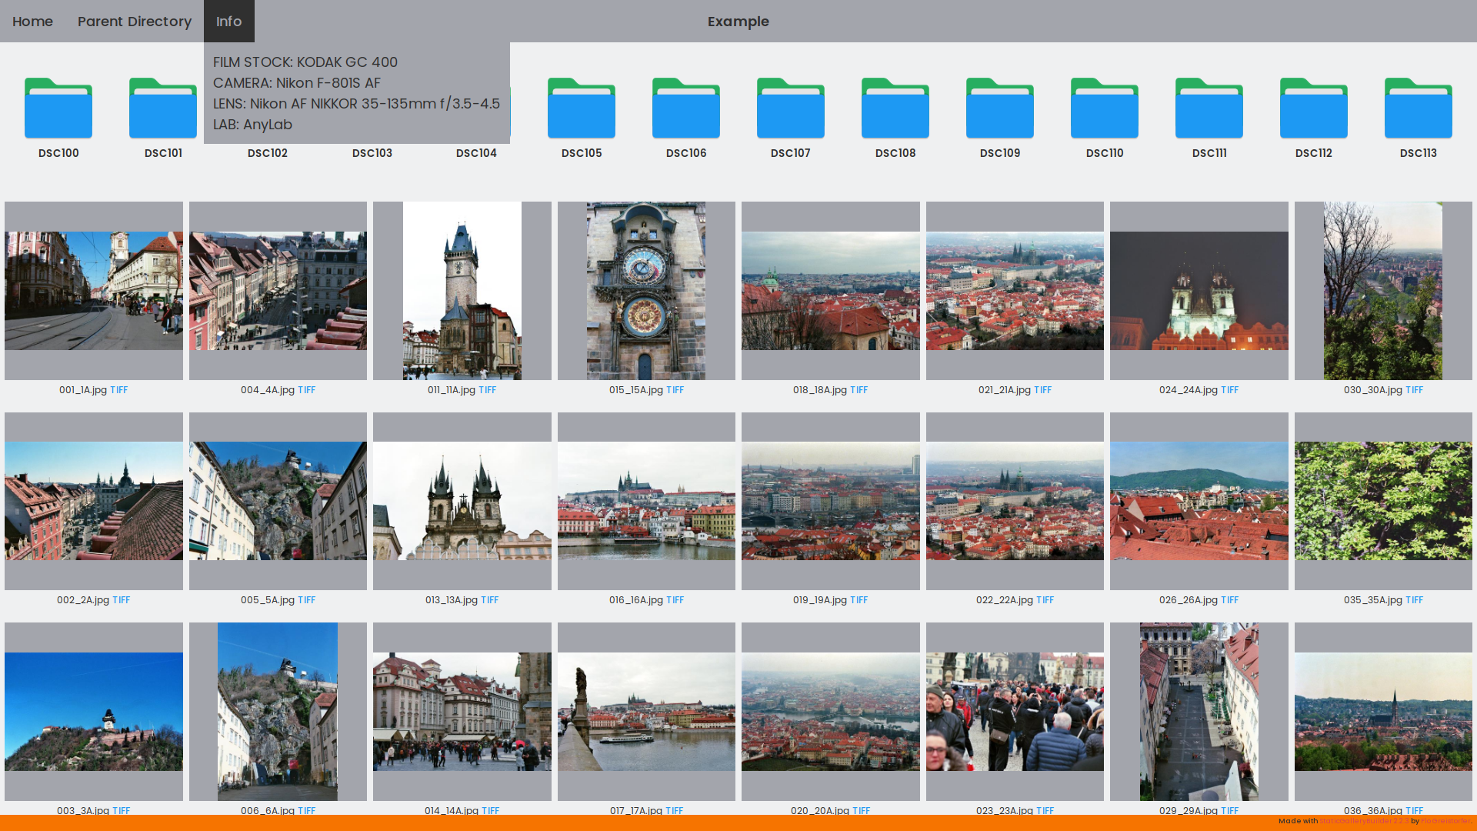Open the DSC113 folder
The width and height of the screenshot is (1477, 831).
pyautogui.click(x=1418, y=109)
